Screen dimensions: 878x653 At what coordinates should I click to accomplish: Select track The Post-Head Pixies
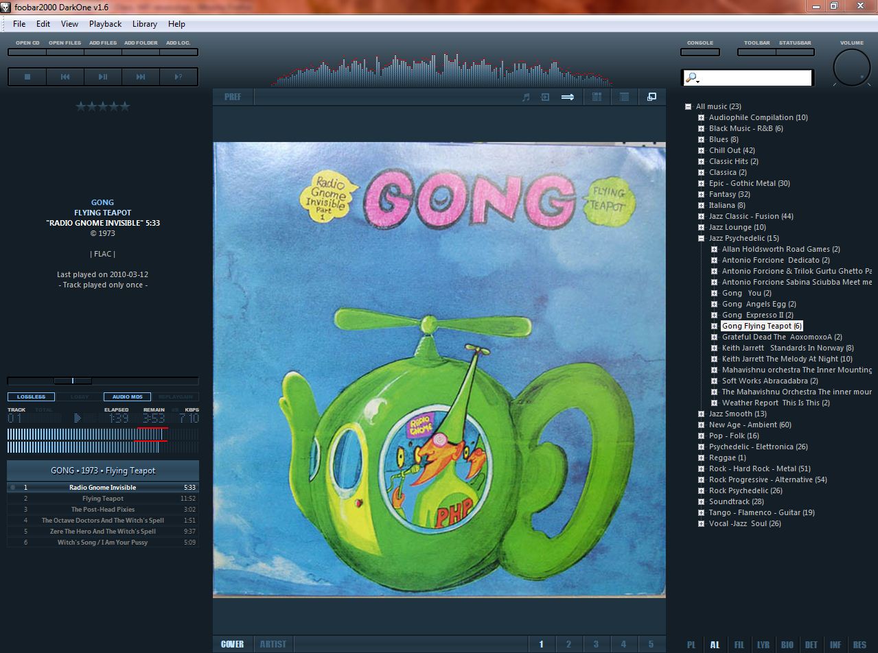103,509
